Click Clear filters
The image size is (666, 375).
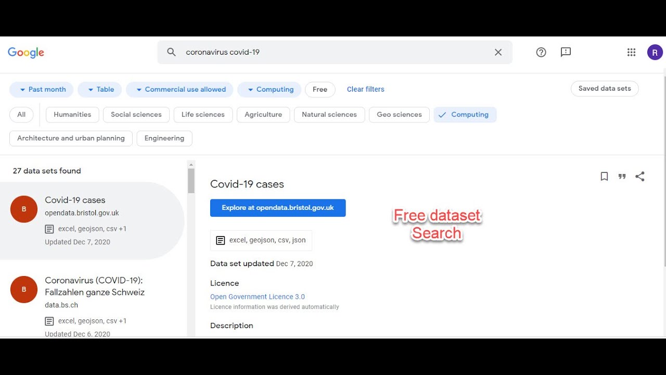pos(365,89)
